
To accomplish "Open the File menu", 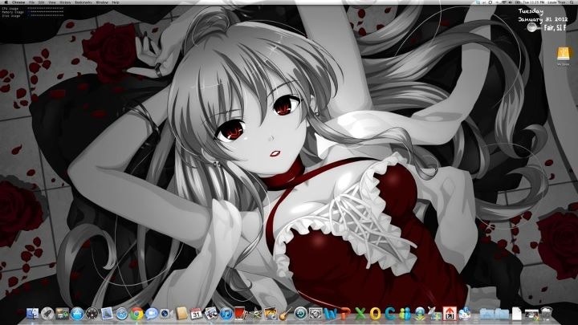I will (x=31, y=2).
